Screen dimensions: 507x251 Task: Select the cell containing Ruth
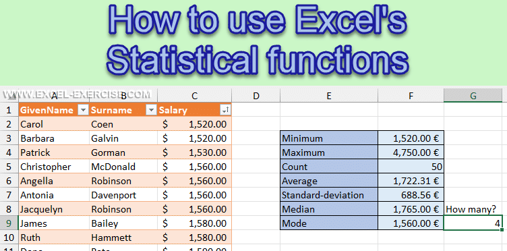tap(54, 238)
